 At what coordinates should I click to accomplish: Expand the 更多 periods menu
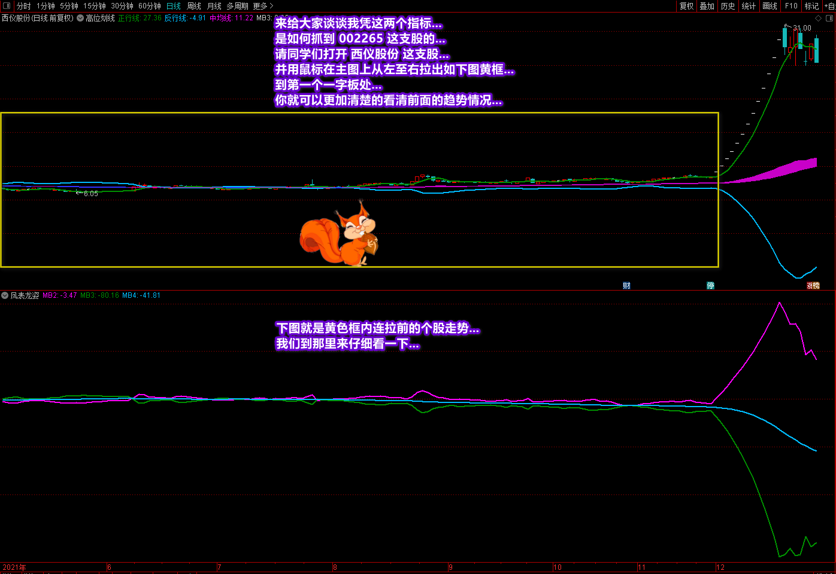tap(262, 6)
